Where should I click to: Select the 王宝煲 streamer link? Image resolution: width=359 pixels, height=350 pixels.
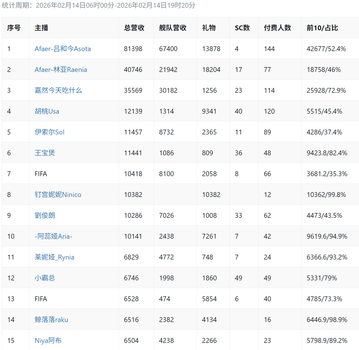[45, 153]
